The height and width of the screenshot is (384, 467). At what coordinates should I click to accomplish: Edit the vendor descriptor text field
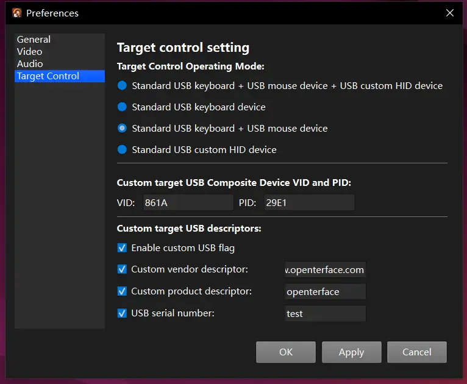click(325, 270)
